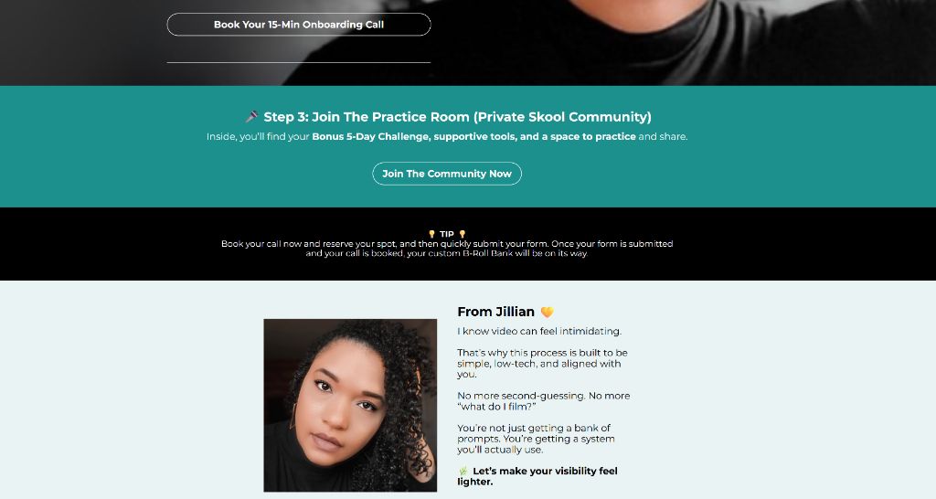Click the left lightbulb icon beside TIP

click(x=431, y=234)
